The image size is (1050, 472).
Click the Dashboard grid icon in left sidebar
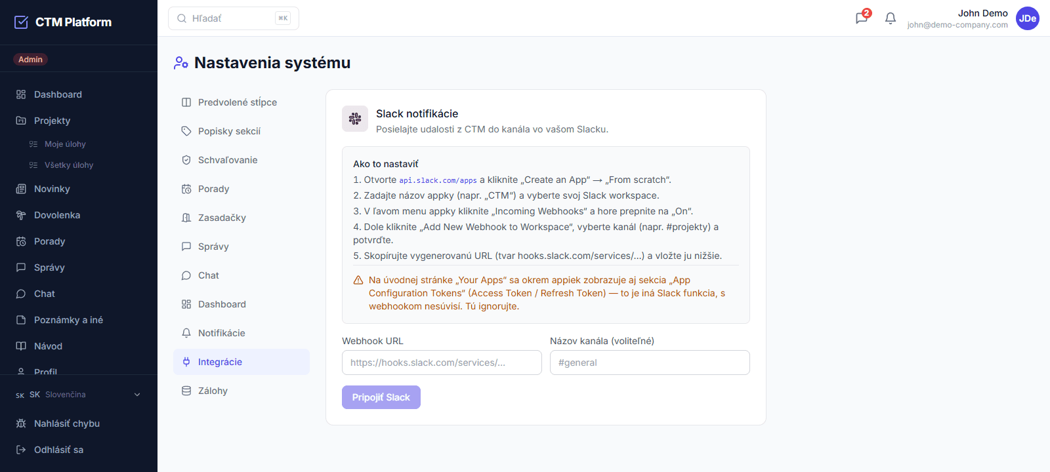click(x=21, y=94)
